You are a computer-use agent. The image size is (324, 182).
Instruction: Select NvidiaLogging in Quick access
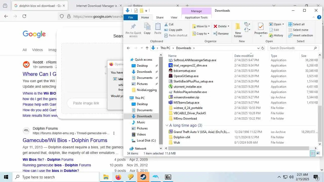(144, 90)
